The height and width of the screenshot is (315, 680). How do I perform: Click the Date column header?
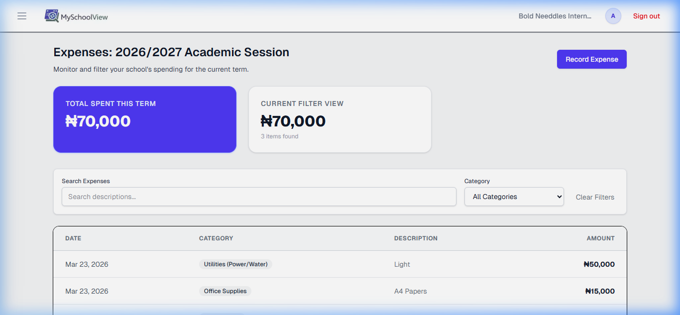[73, 238]
